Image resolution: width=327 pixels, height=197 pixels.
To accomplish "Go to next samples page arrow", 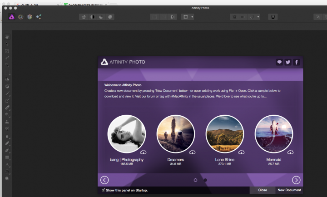I will pos(296,180).
